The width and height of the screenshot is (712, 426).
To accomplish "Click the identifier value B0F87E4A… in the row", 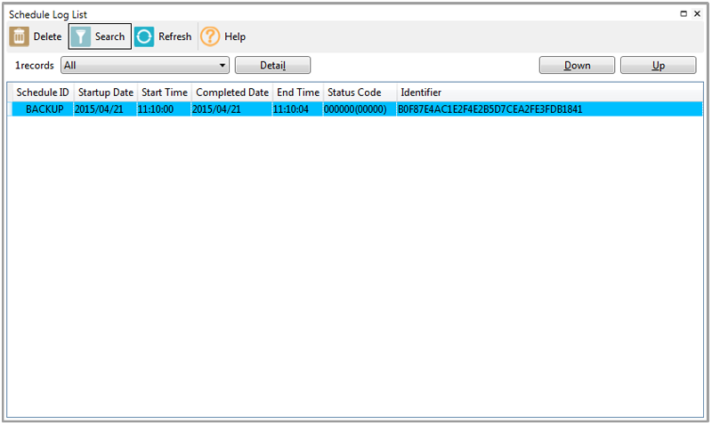I will [x=489, y=109].
